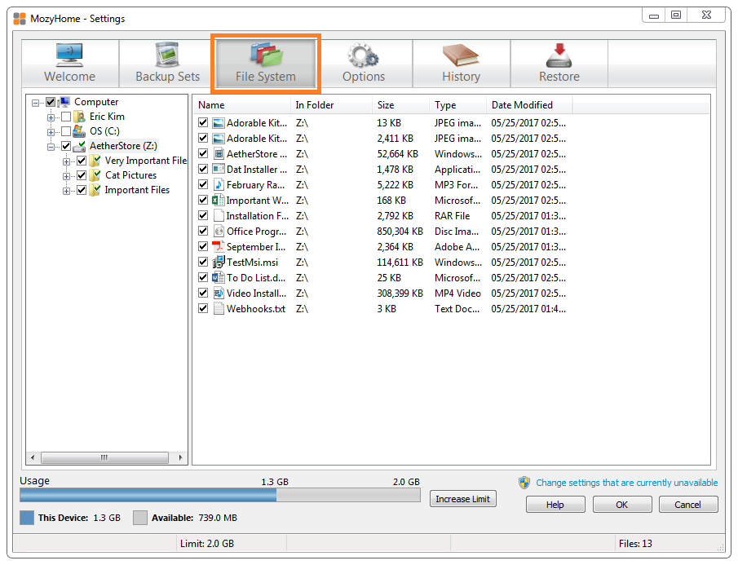
Task: Uncheck the Webhooks.txt file checkbox
Action: click(203, 309)
